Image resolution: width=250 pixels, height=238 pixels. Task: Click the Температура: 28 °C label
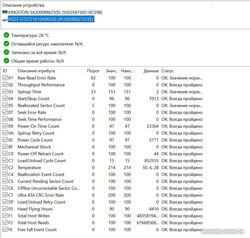coord(30,35)
